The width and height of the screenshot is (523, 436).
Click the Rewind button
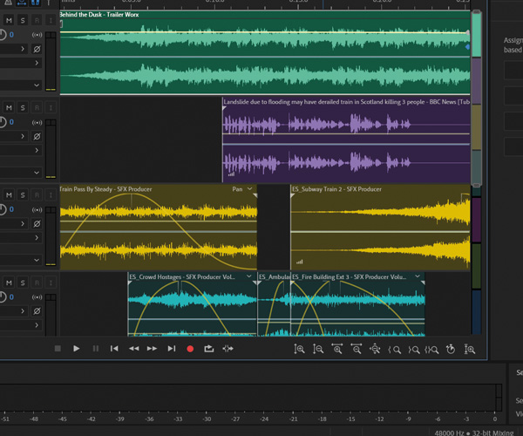point(133,349)
